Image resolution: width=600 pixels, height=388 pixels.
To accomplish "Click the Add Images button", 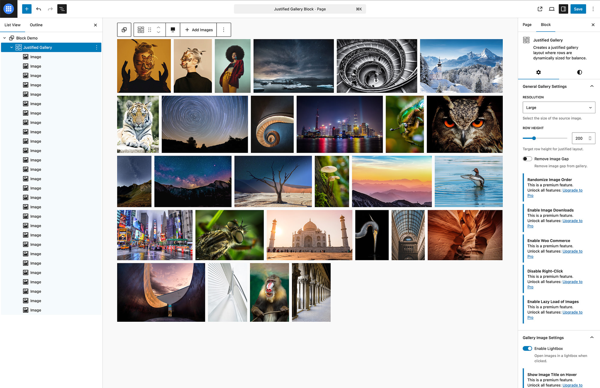I will click(x=198, y=30).
